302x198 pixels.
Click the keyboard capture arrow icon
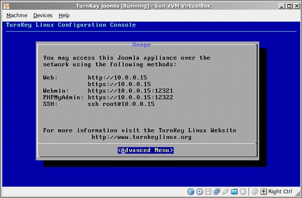[x=263, y=191]
